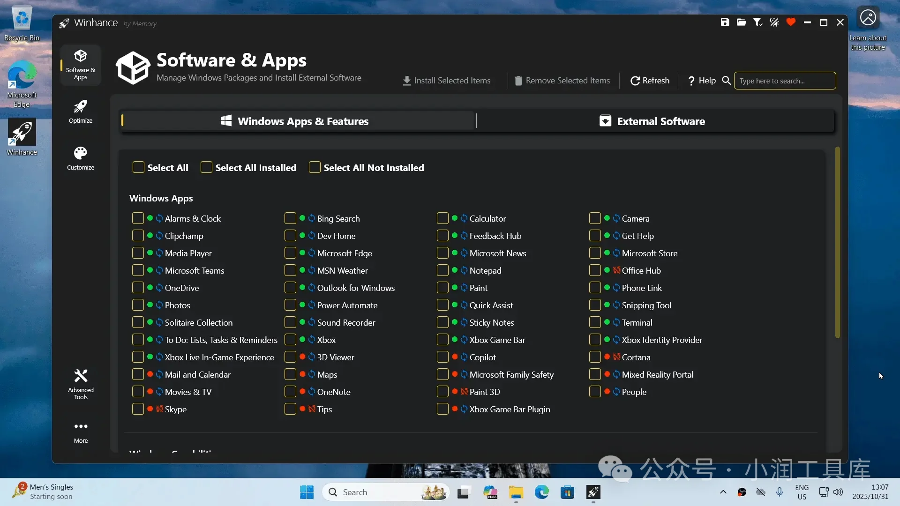
Task: Show hidden icons in system tray
Action: (x=723, y=492)
